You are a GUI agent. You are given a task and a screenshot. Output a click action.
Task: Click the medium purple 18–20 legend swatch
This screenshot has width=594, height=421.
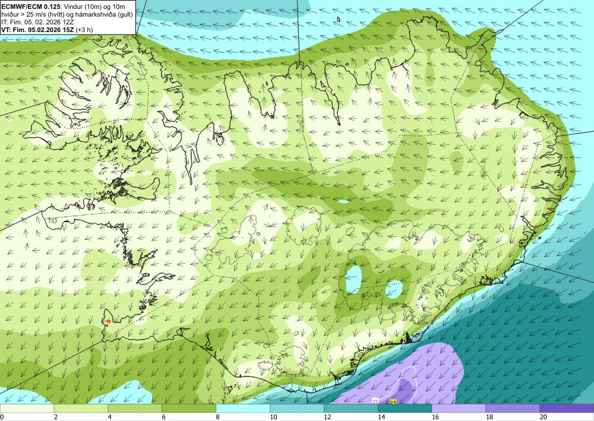click(513, 409)
